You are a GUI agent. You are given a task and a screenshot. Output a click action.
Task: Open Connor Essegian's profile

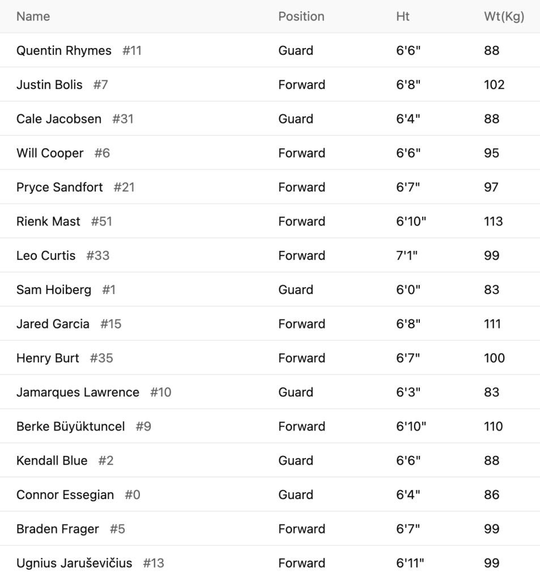[65, 494]
